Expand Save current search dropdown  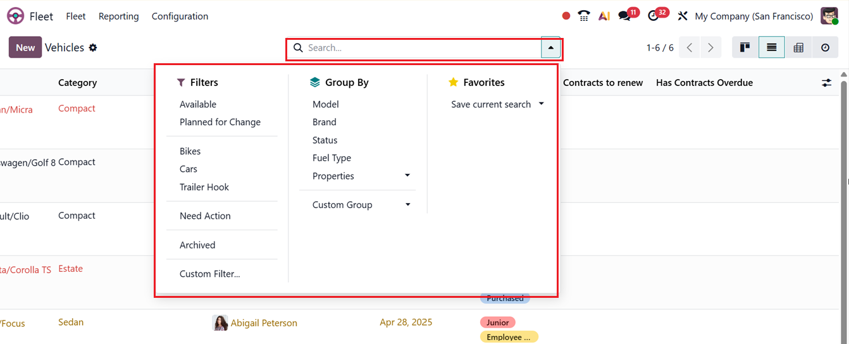[x=497, y=104]
